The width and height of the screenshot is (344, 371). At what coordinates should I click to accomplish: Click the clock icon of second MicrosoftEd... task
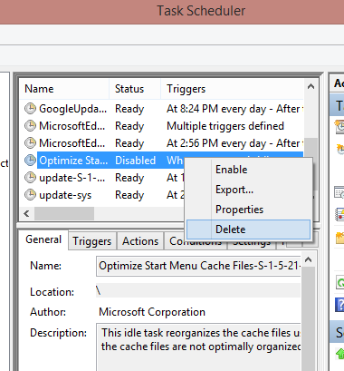coord(30,143)
